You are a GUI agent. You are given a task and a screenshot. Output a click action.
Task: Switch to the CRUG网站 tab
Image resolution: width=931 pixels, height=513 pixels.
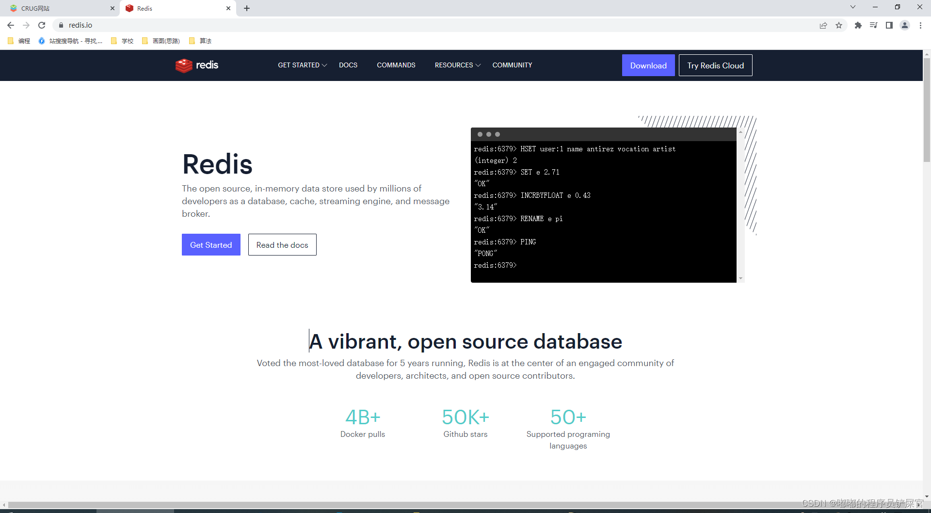(x=60, y=8)
